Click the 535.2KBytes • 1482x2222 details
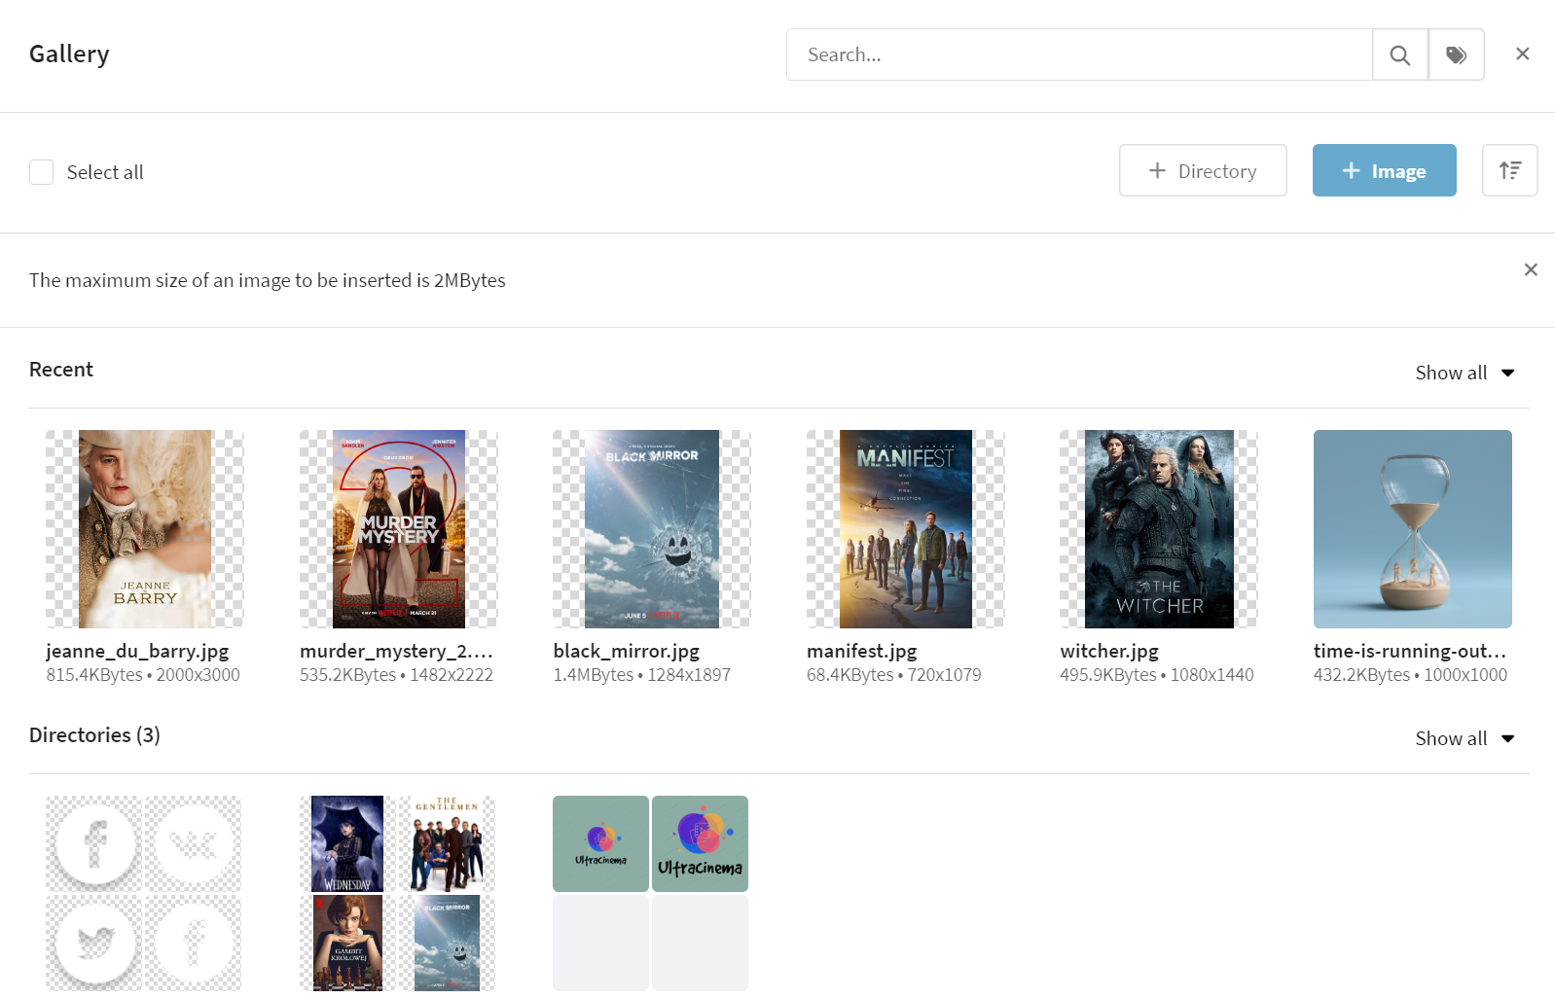This screenshot has height=999, width=1555. 397,675
